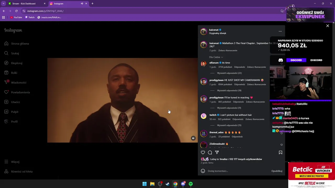Open Eksploruj in sidebar

(13, 63)
